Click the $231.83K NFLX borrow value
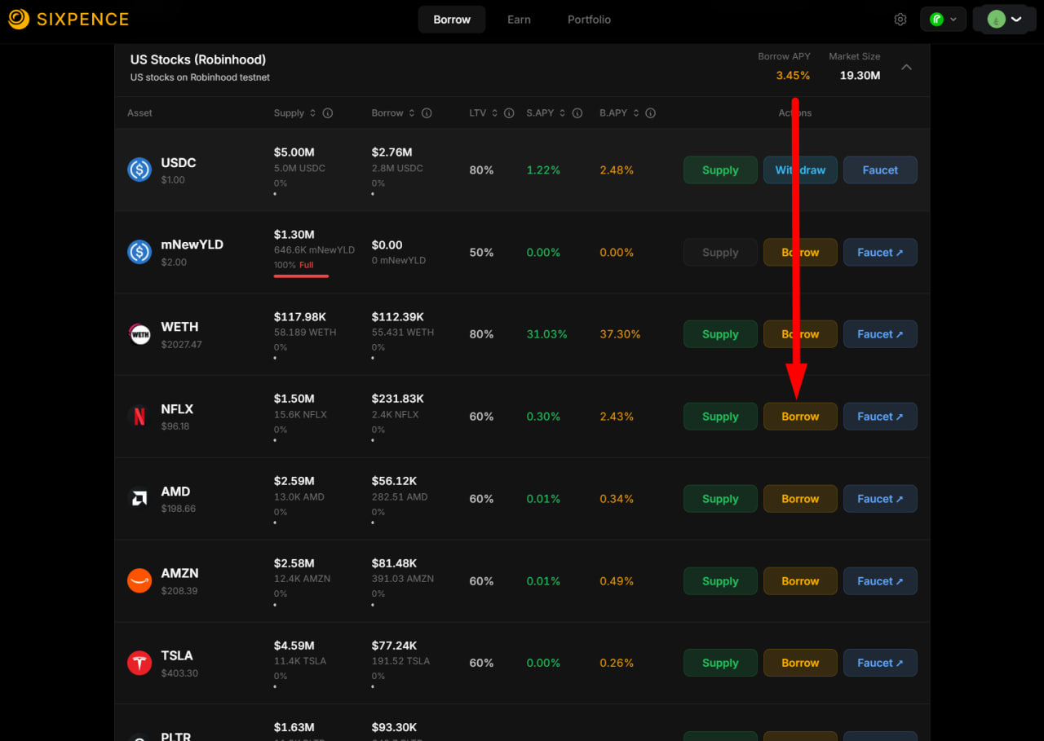Viewport: 1044px width, 741px height. [398, 399]
